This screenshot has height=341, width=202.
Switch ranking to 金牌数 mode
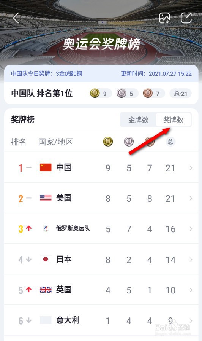point(138,120)
